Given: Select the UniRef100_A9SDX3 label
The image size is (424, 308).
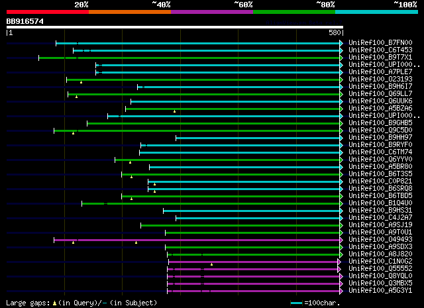Looking at the screenshot, I should 380,247.
